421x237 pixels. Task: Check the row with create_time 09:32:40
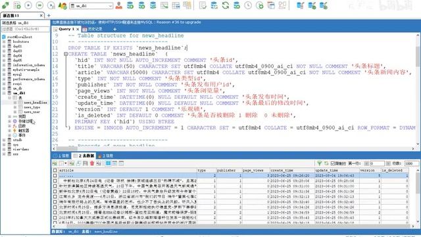coord(55,202)
